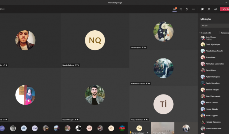Viewport: 229px width, 134px height.
Task: Click the DA tile of Deniz Ağabalayev
Action: [x=139, y=128]
